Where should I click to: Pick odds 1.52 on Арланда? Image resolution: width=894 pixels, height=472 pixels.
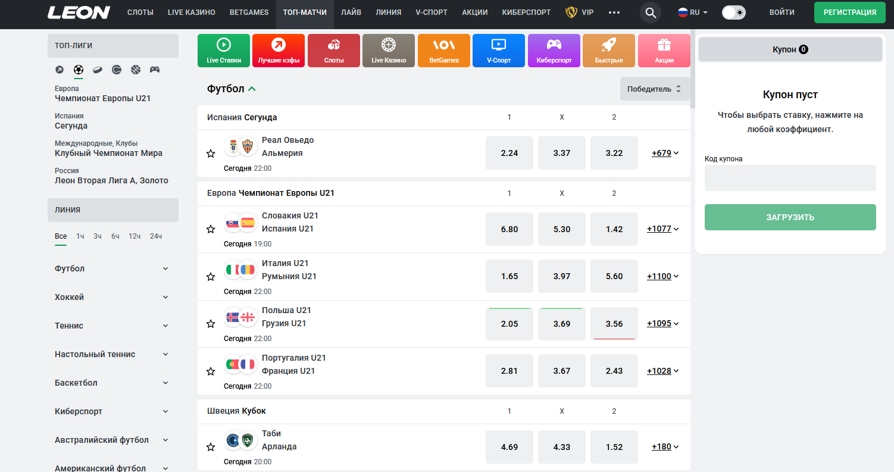(x=614, y=447)
